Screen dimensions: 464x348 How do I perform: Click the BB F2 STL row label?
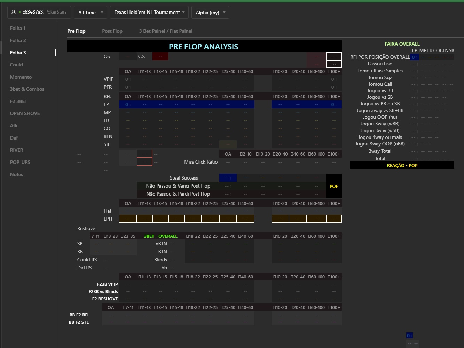(79, 322)
